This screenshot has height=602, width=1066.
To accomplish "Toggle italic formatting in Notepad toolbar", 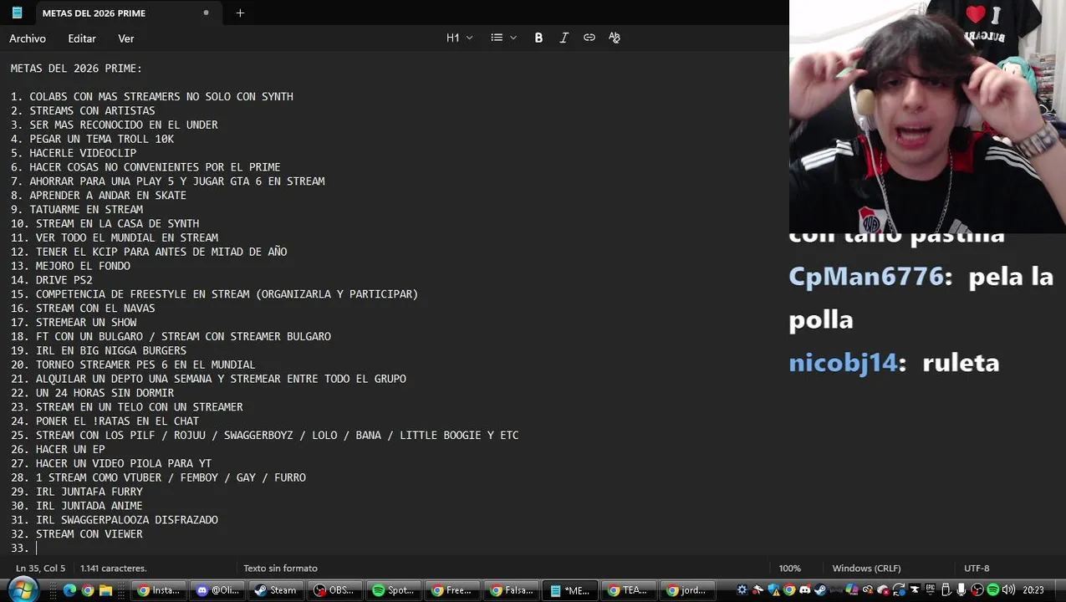I will click(564, 38).
